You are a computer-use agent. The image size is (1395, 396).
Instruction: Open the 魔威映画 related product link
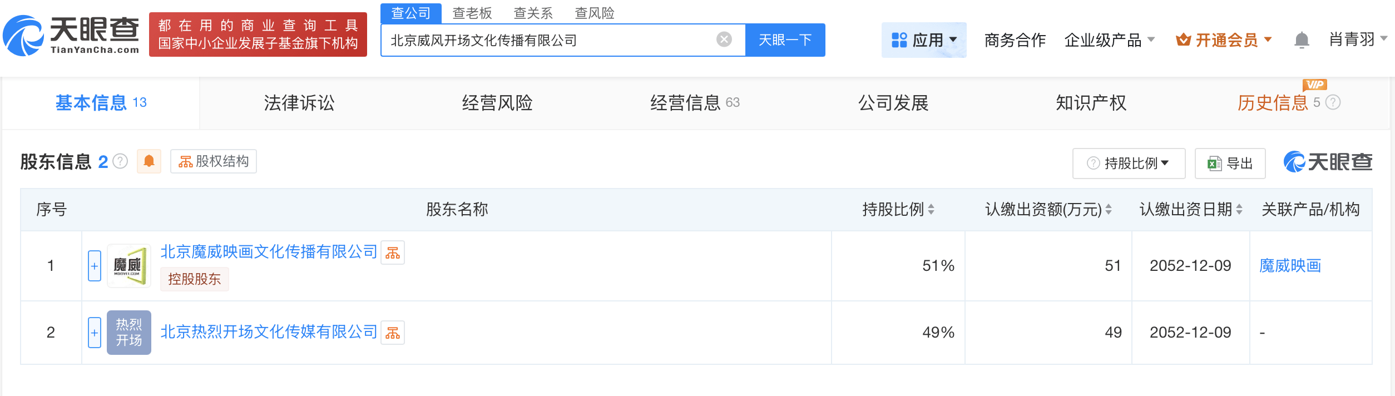tap(1290, 266)
